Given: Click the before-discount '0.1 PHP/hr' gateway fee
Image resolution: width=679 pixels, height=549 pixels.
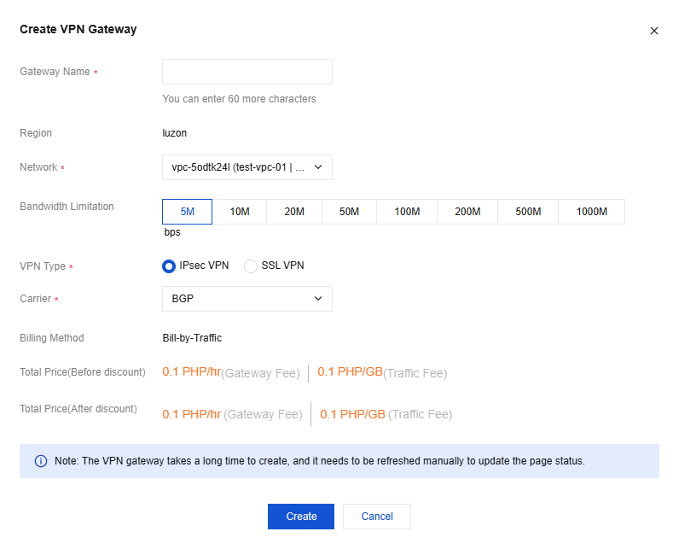Looking at the screenshot, I should [192, 371].
